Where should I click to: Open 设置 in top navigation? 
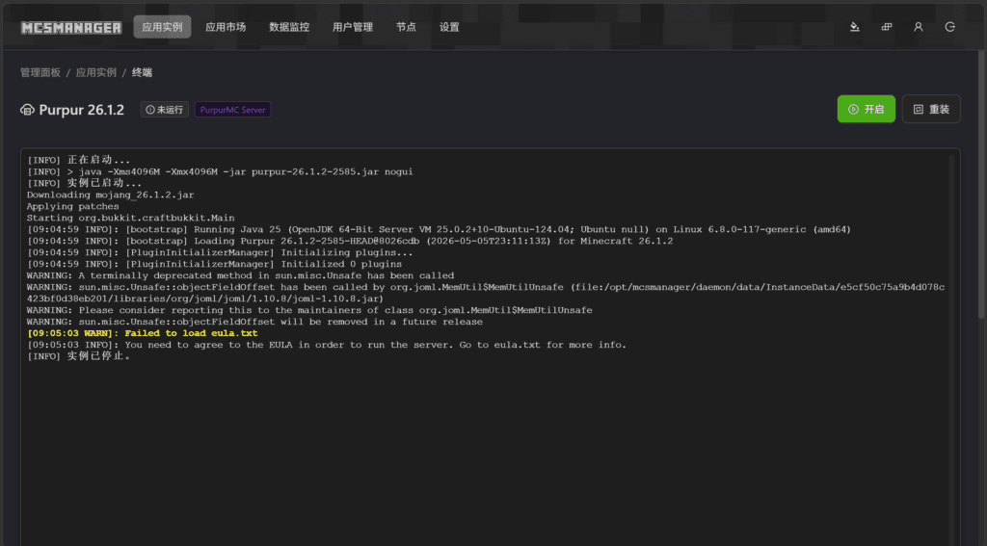449,27
